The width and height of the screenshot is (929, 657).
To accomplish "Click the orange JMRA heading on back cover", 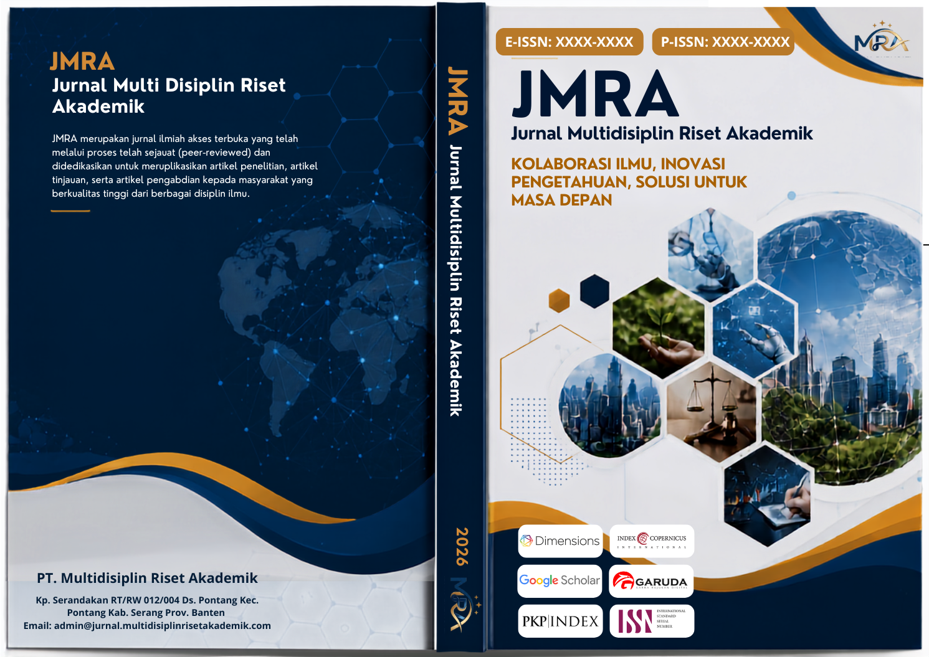I will 82,62.
